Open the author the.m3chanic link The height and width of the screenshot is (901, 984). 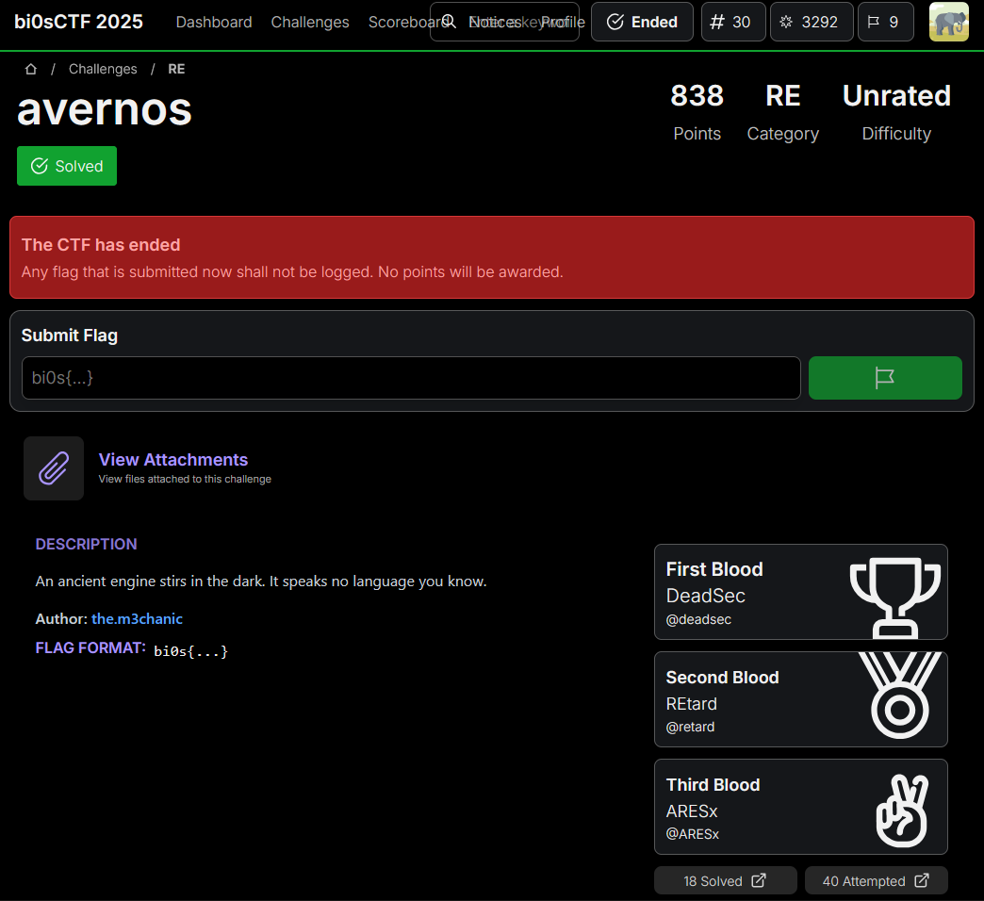click(x=137, y=618)
